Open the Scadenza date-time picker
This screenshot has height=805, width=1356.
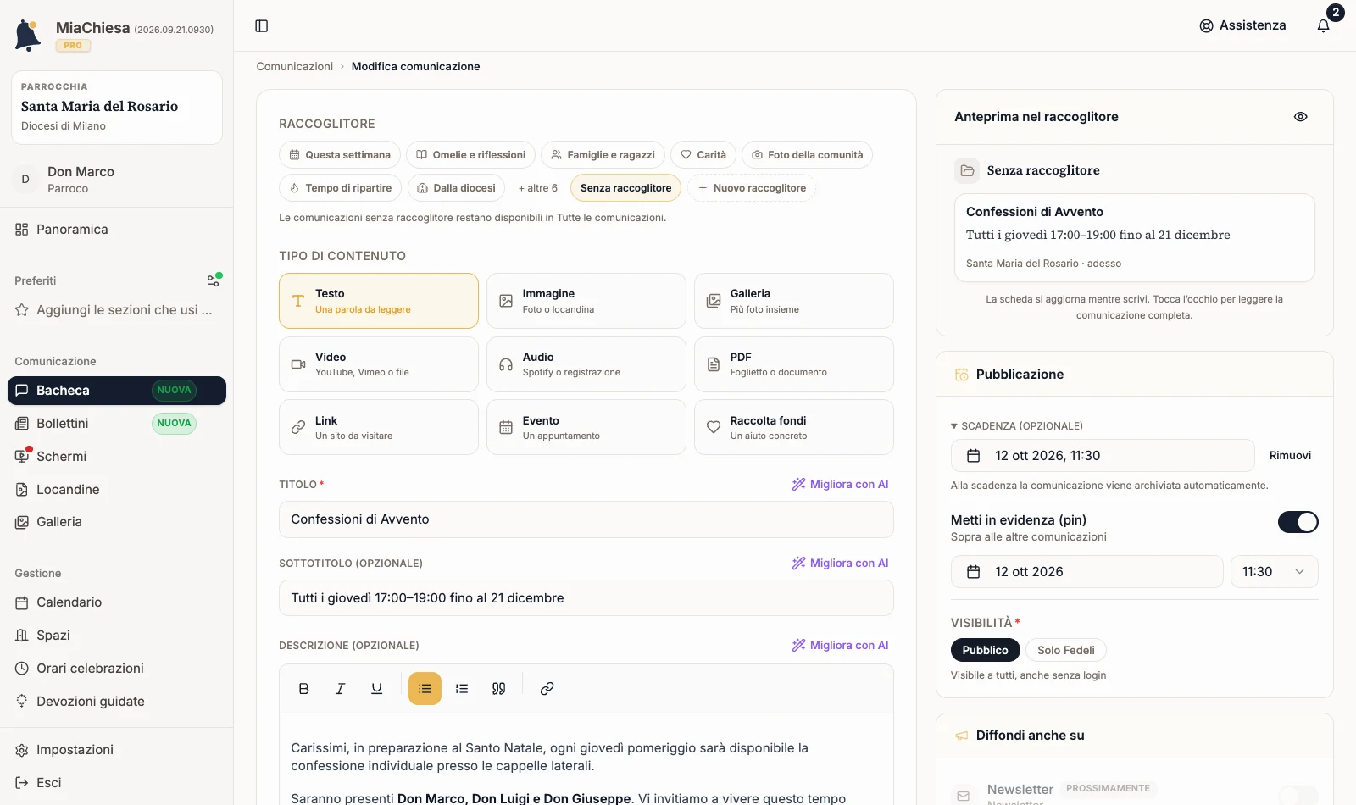[x=1103, y=456]
